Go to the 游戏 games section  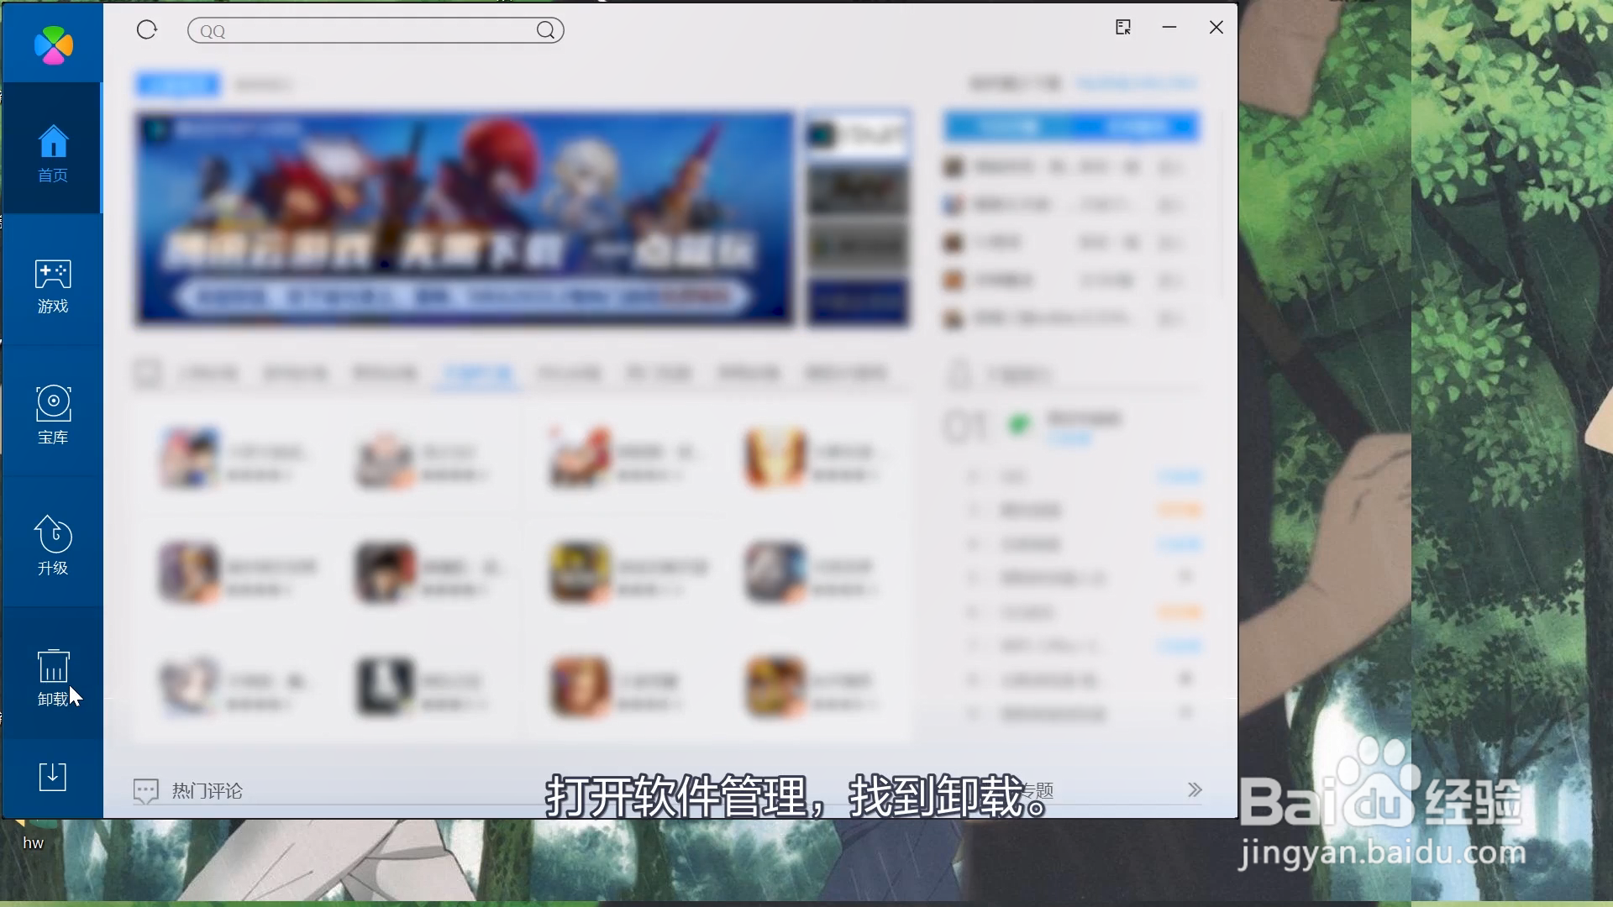52,286
